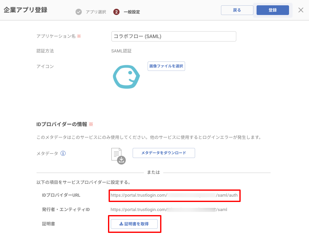309x236 pixels.
Task: Click the メタデータ label text
Action: [x=47, y=153]
